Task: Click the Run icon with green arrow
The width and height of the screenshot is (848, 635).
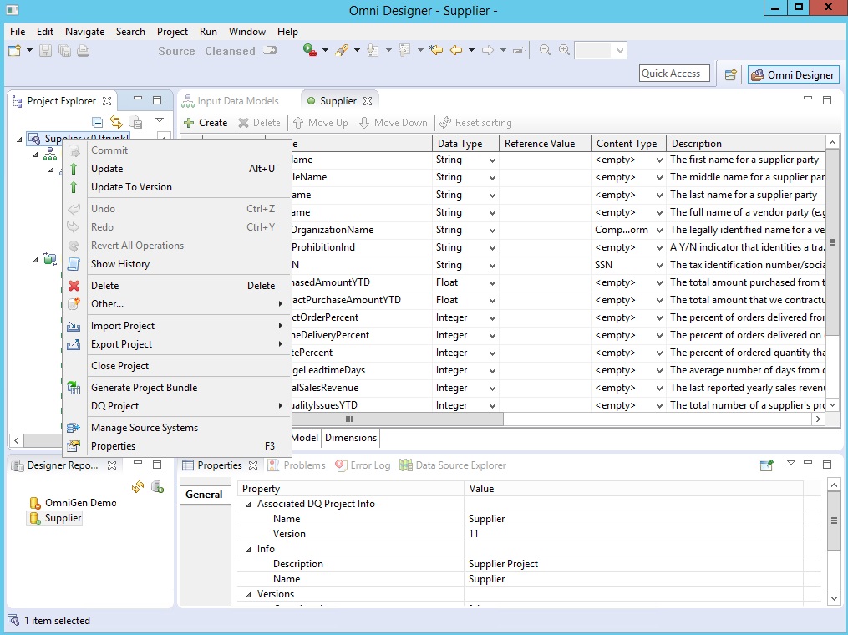Action: (x=310, y=50)
